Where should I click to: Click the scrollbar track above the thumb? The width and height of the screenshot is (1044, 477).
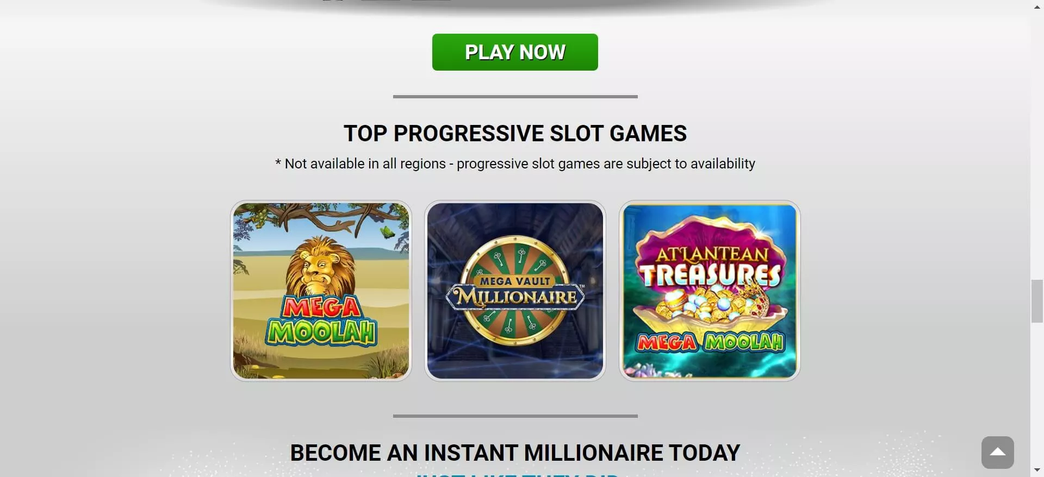click(1037, 146)
